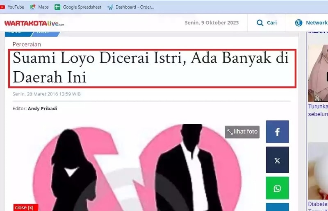Click the Tribun Network globe icon
The image size is (328, 211).
click(x=298, y=23)
